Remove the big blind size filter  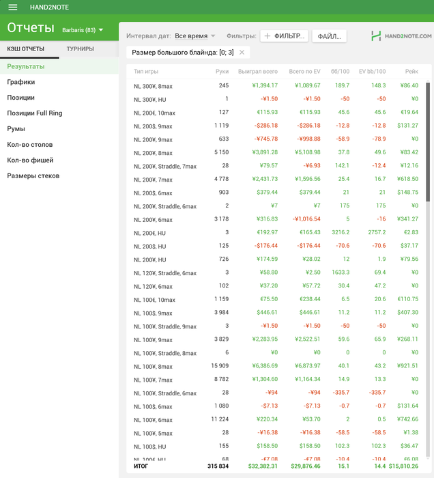pyautogui.click(x=242, y=53)
